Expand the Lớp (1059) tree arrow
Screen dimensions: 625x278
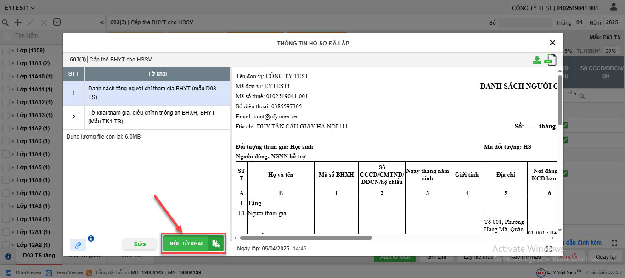(13, 50)
